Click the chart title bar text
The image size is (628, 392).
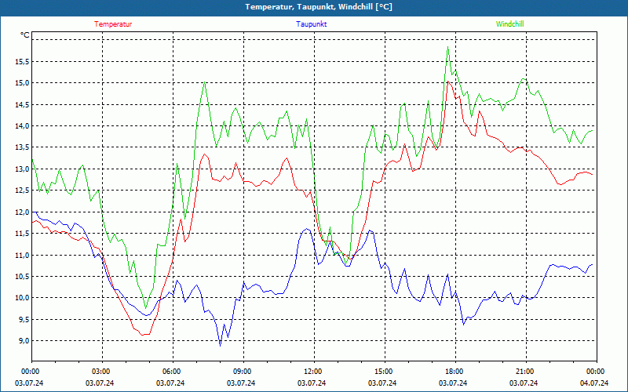pos(313,7)
